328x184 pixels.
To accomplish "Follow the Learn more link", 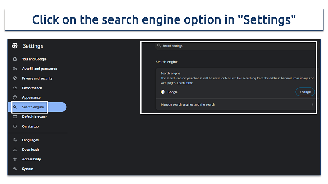I will 185,83.
